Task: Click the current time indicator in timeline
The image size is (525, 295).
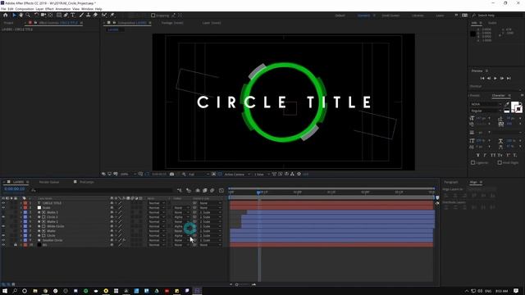Action: pos(258,193)
